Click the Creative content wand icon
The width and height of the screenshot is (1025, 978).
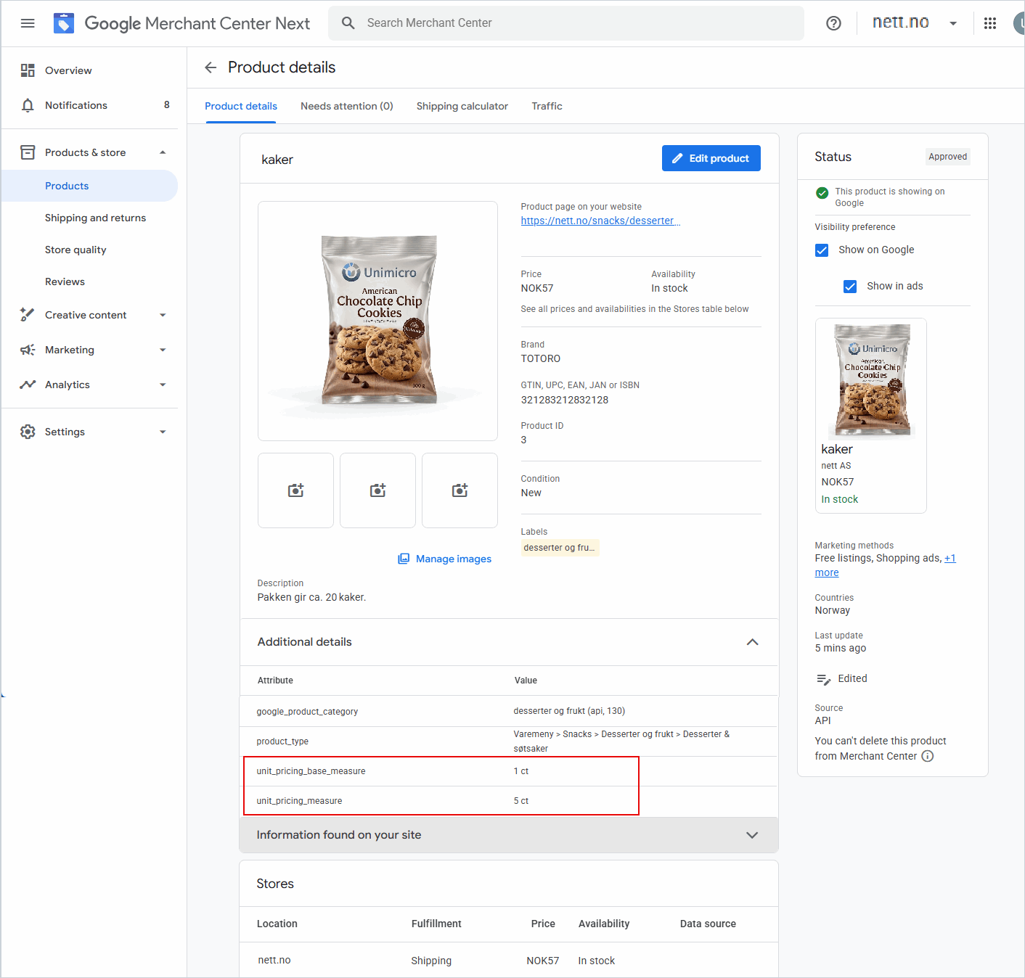[x=28, y=315]
